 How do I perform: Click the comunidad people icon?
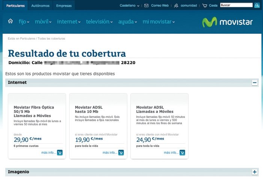tap(176, 6)
